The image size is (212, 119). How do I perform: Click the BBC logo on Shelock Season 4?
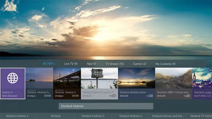(75, 96)
